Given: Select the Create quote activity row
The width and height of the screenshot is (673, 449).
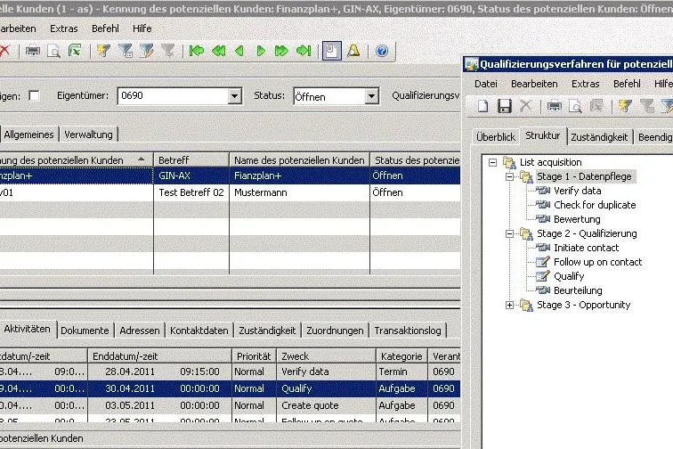Looking at the screenshot, I should pos(230,405).
